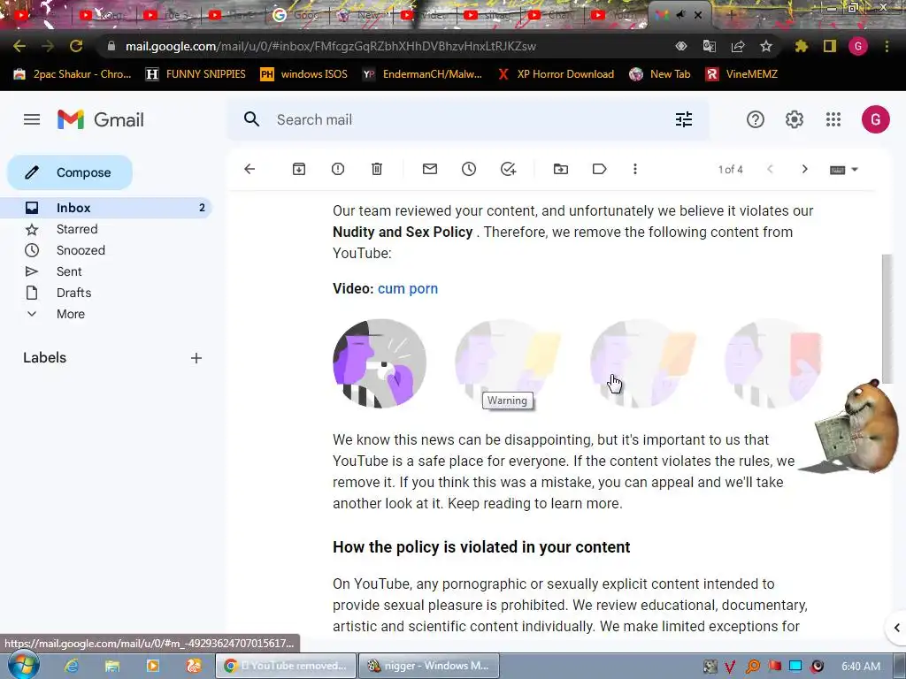This screenshot has width=906, height=679.
Task: Go back to the inbox with the arrow
Action: click(x=250, y=169)
